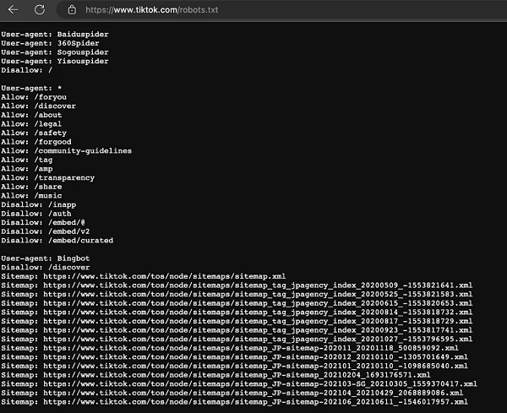The image size is (507, 413).
Task: Click the 'Allow: /amp' line
Action: [26, 169]
